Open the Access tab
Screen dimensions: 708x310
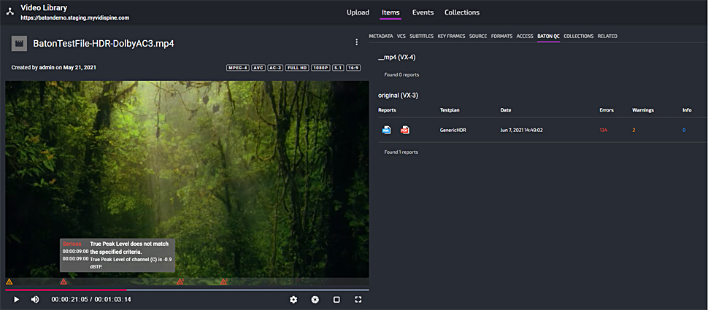point(525,36)
